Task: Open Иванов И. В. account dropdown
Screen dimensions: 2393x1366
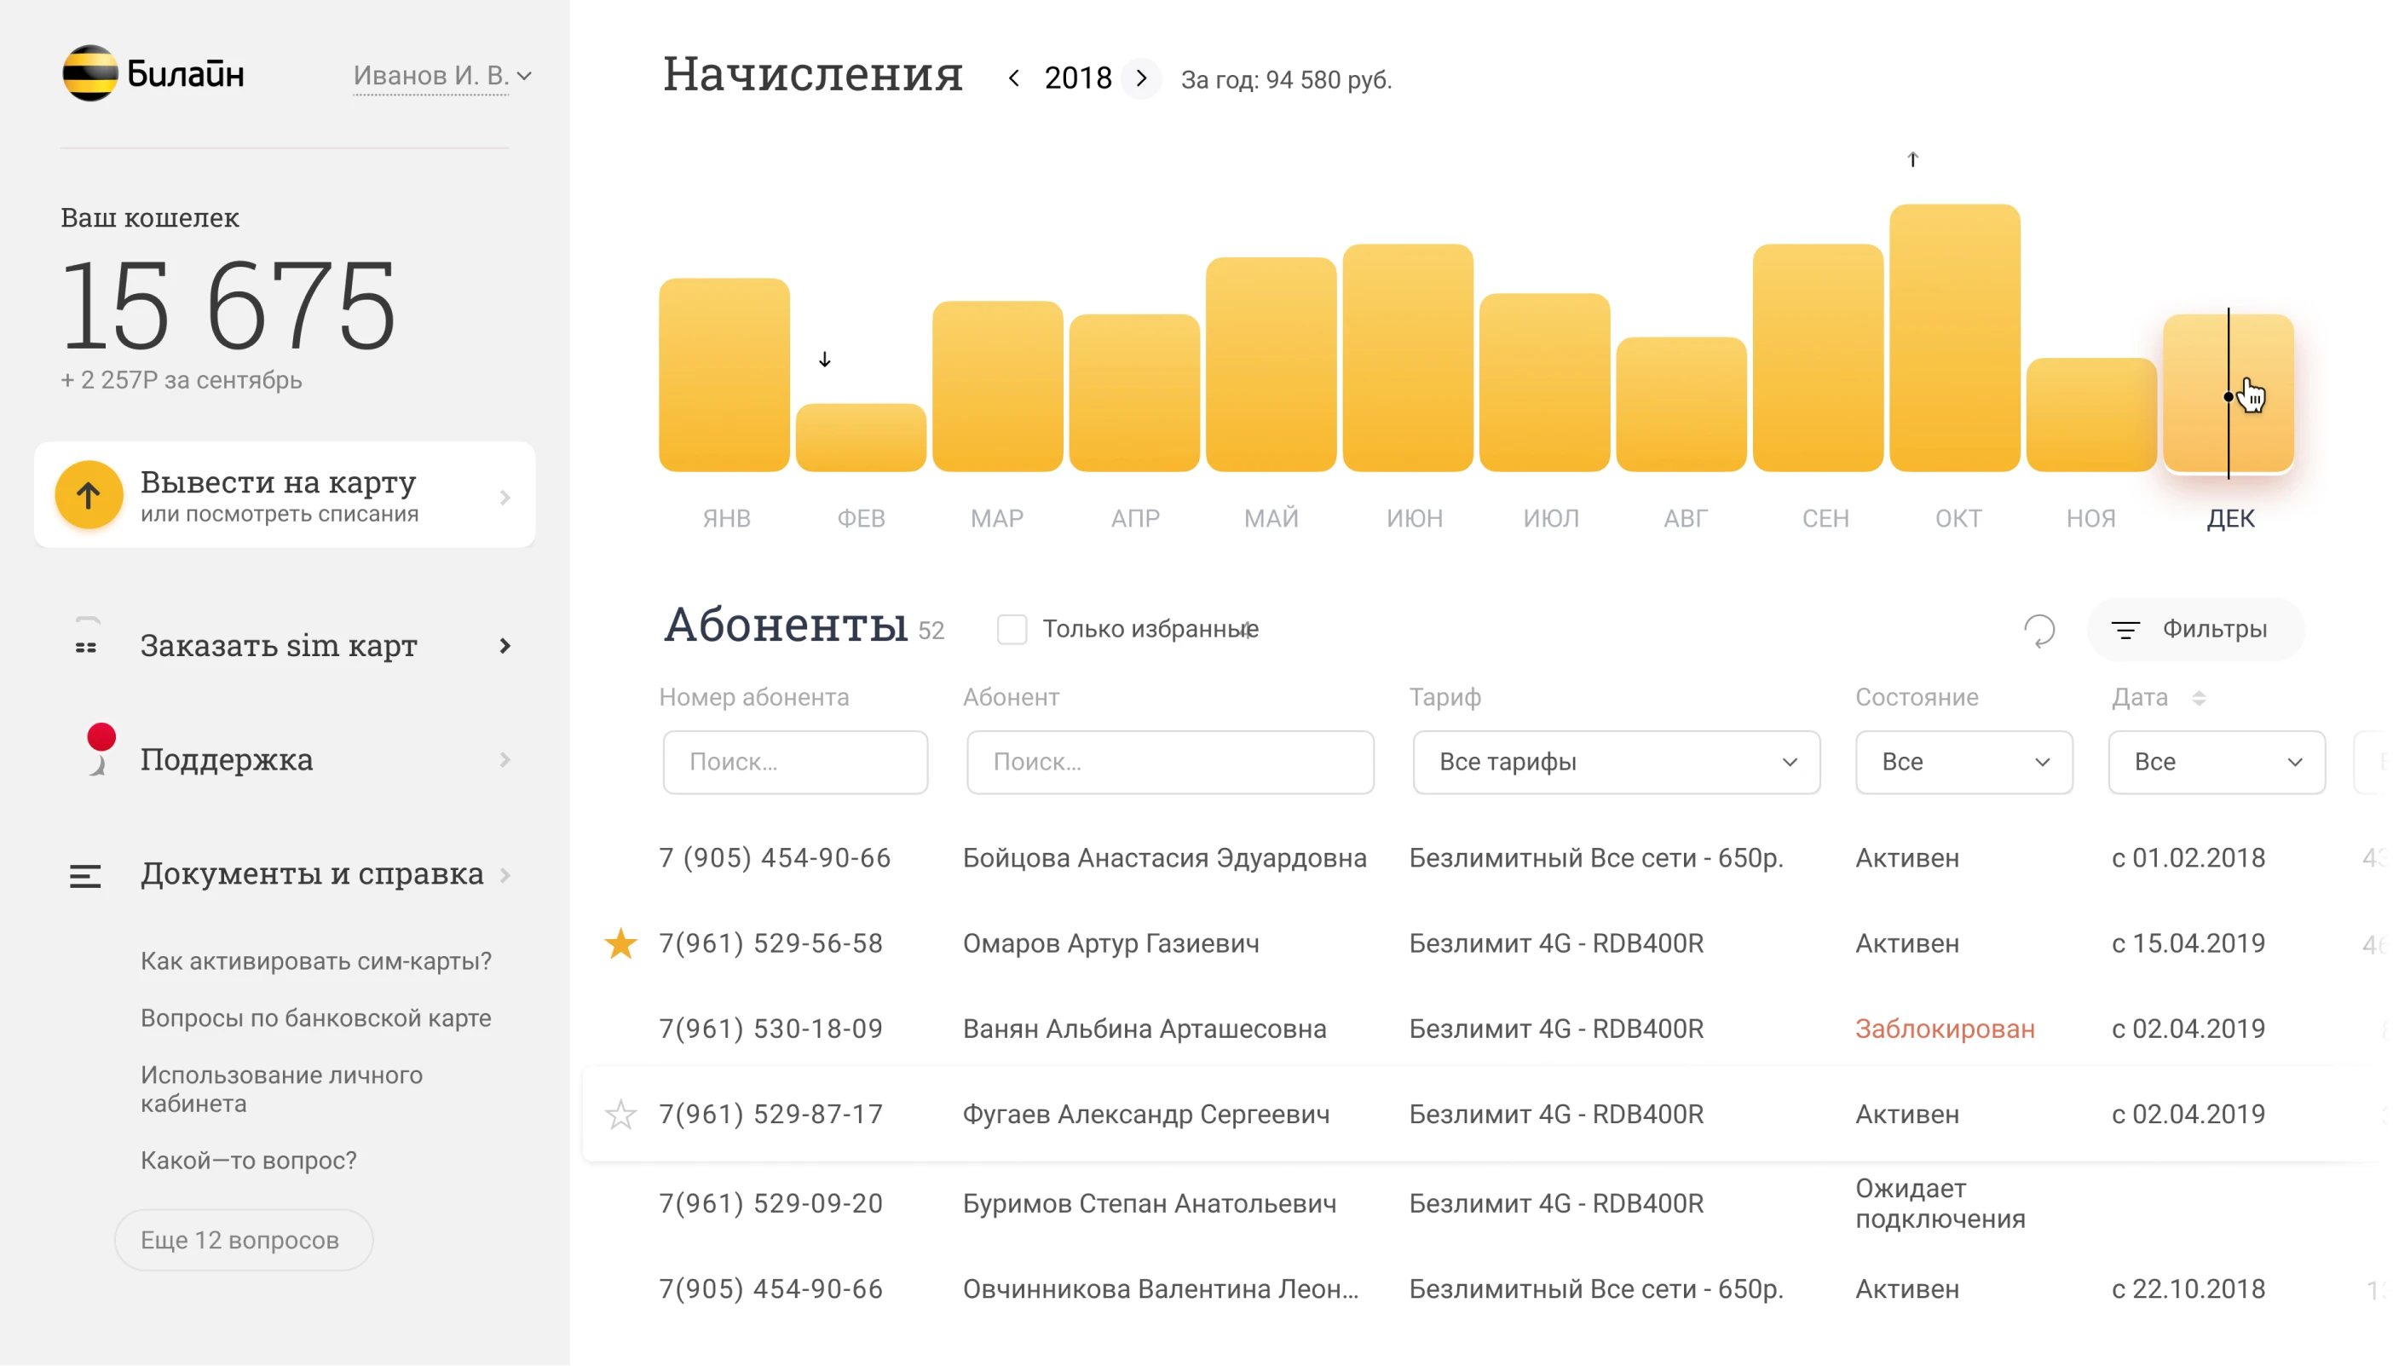Action: click(x=441, y=75)
